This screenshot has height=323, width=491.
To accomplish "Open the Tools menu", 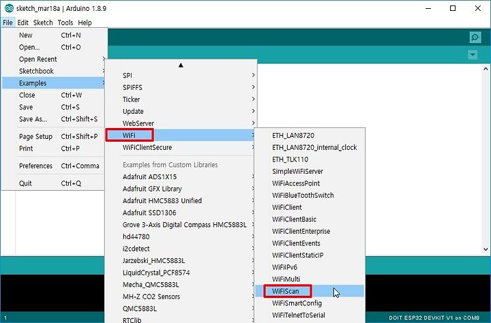I will (x=65, y=22).
